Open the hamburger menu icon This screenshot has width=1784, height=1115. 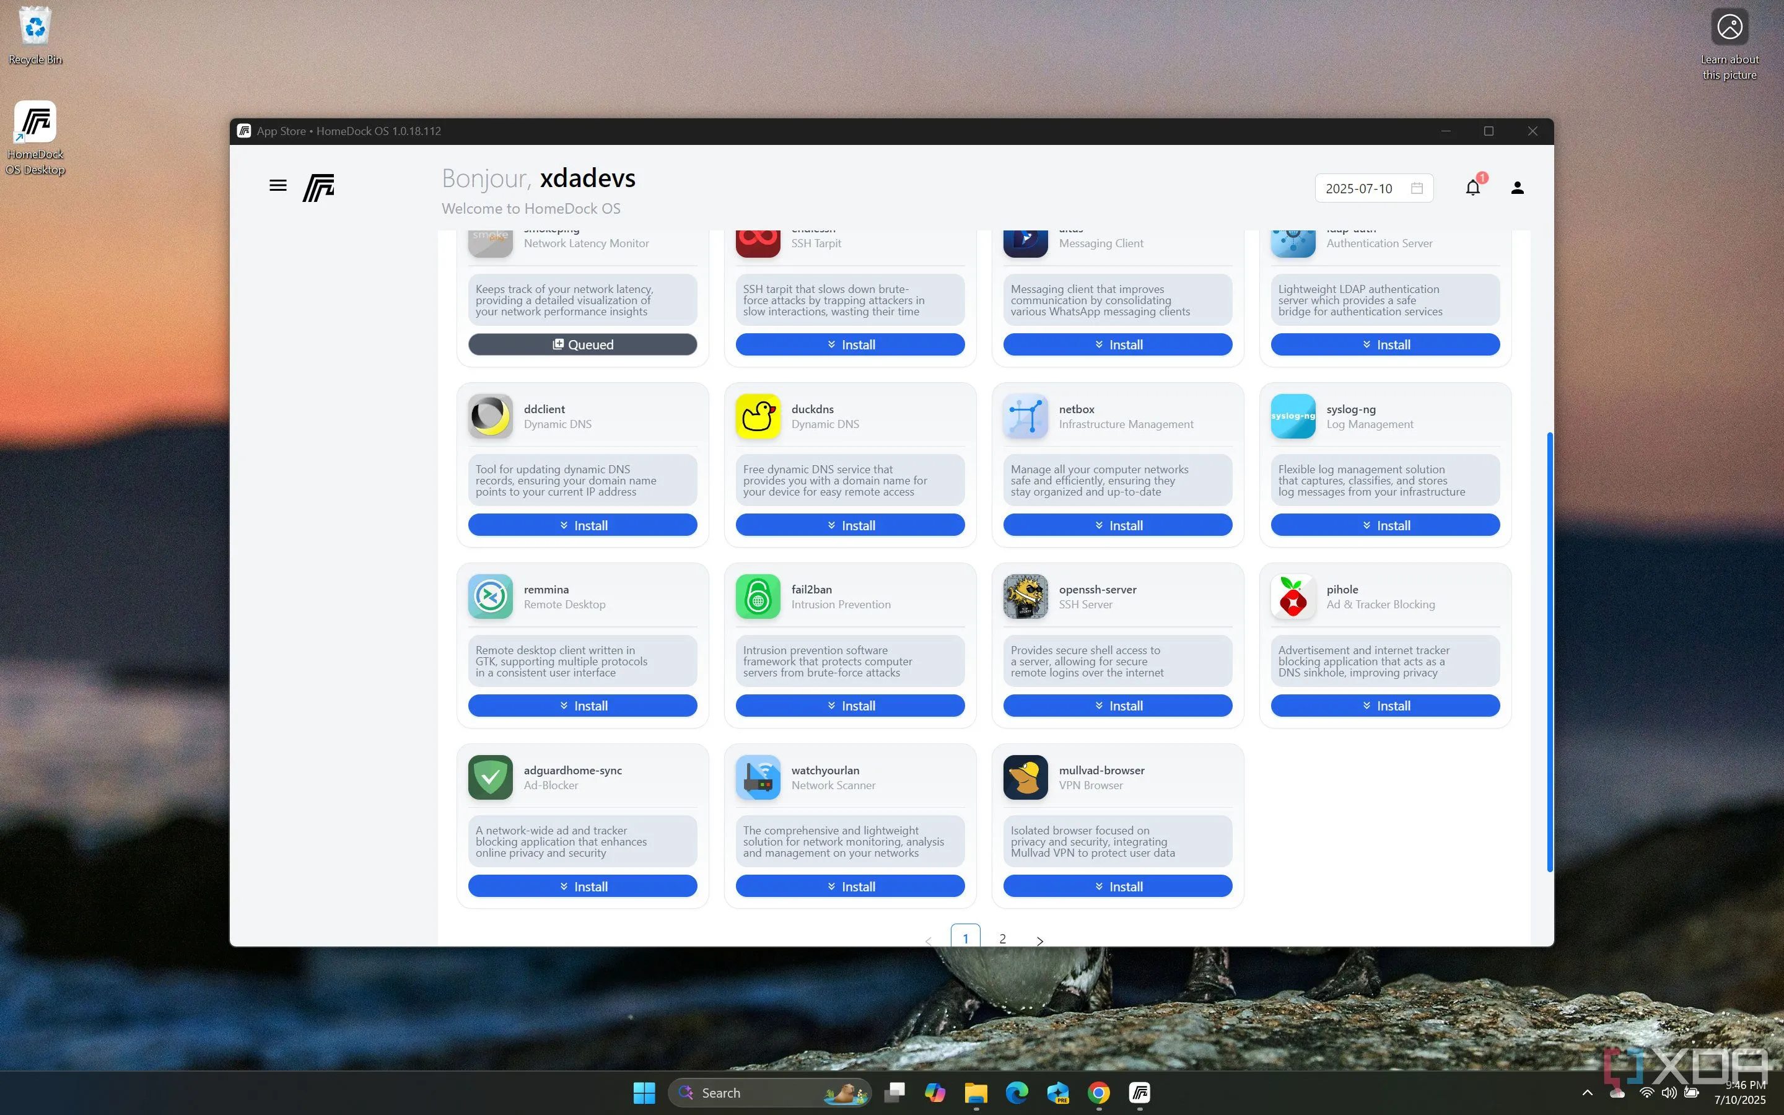278,186
